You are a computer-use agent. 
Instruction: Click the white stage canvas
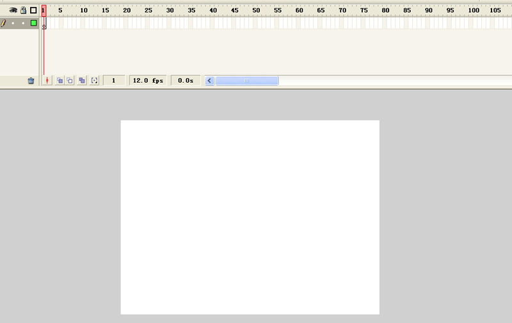tap(250, 217)
